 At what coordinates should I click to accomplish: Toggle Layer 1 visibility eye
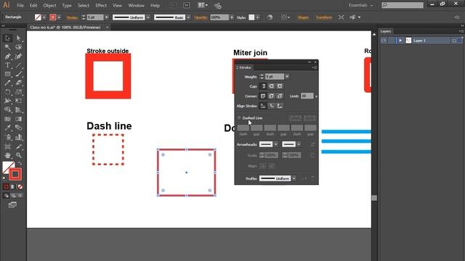pos(384,41)
